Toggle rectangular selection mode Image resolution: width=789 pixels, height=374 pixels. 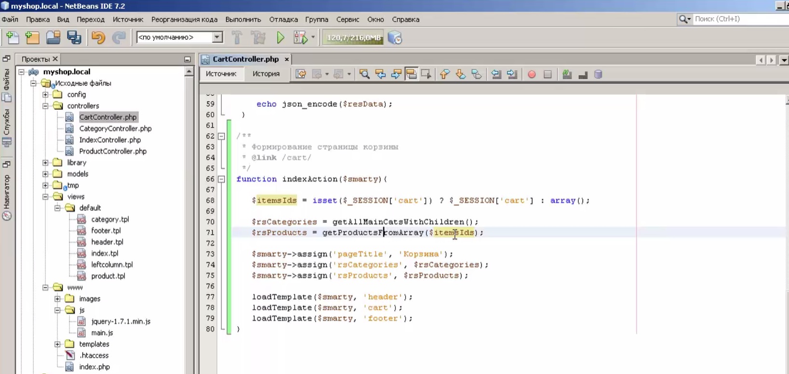point(426,74)
